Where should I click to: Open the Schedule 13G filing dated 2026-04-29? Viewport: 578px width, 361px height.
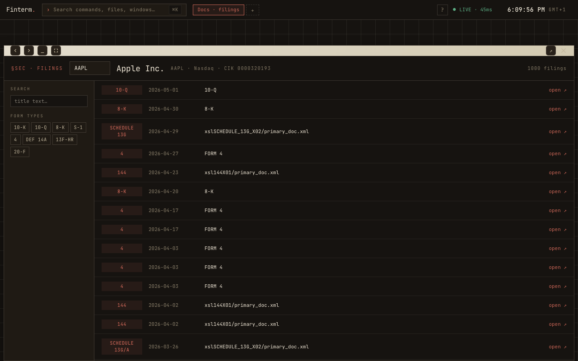[558, 132]
